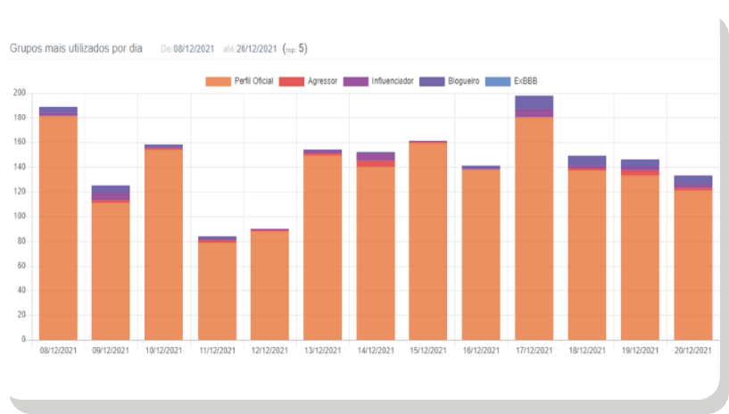Click the x-axis label 20/12/2021
The height and width of the screenshot is (414, 729).
[x=693, y=351]
